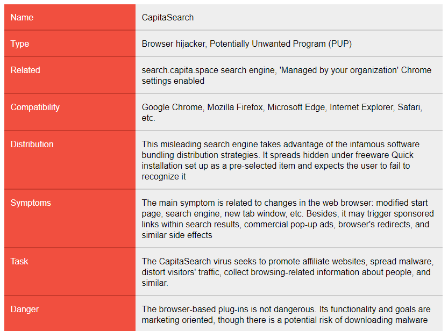Click 'Managed by your organization' phrase
The height and width of the screenshot is (331, 448).
tap(340, 70)
